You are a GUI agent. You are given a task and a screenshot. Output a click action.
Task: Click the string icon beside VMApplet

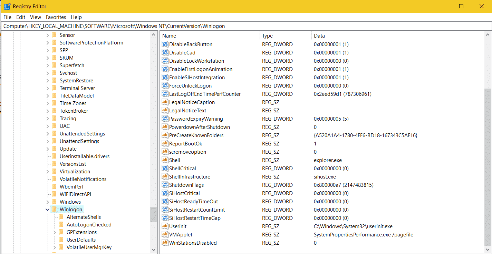point(165,235)
